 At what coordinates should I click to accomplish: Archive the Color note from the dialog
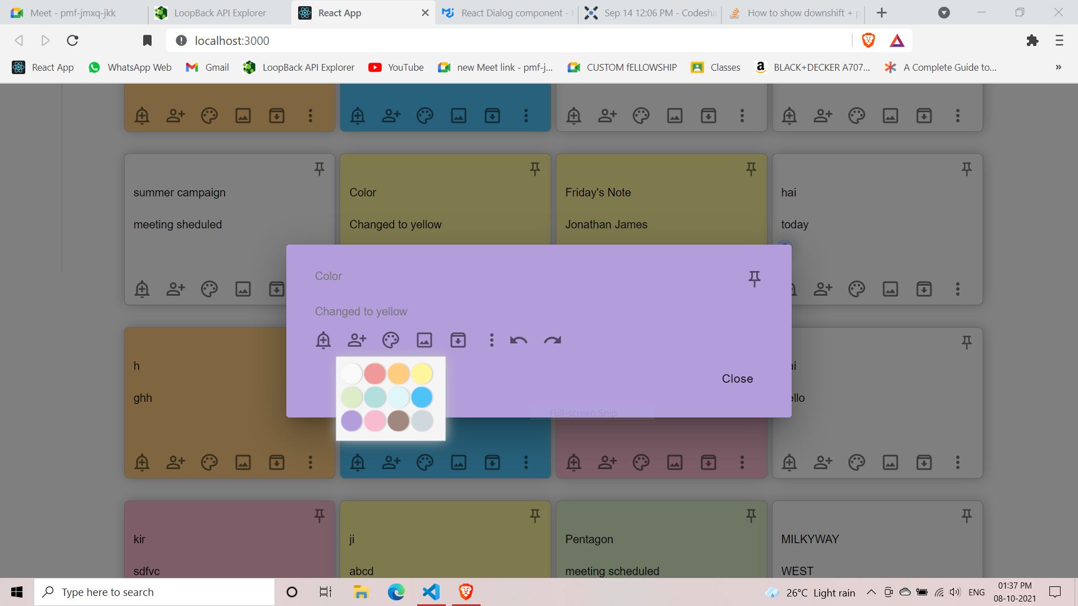[x=458, y=339]
